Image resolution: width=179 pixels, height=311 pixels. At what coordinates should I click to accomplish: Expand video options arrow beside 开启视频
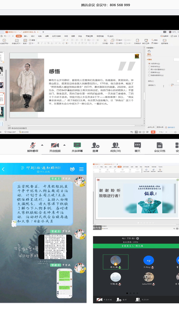pos(64,145)
